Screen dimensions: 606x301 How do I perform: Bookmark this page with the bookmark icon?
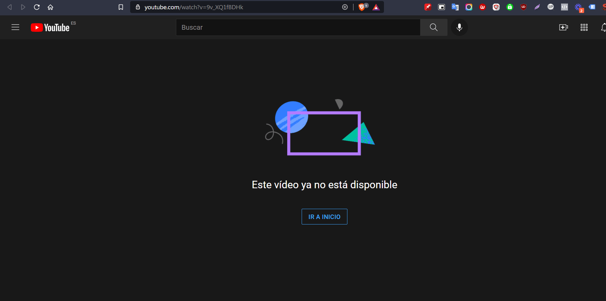click(x=121, y=7)
